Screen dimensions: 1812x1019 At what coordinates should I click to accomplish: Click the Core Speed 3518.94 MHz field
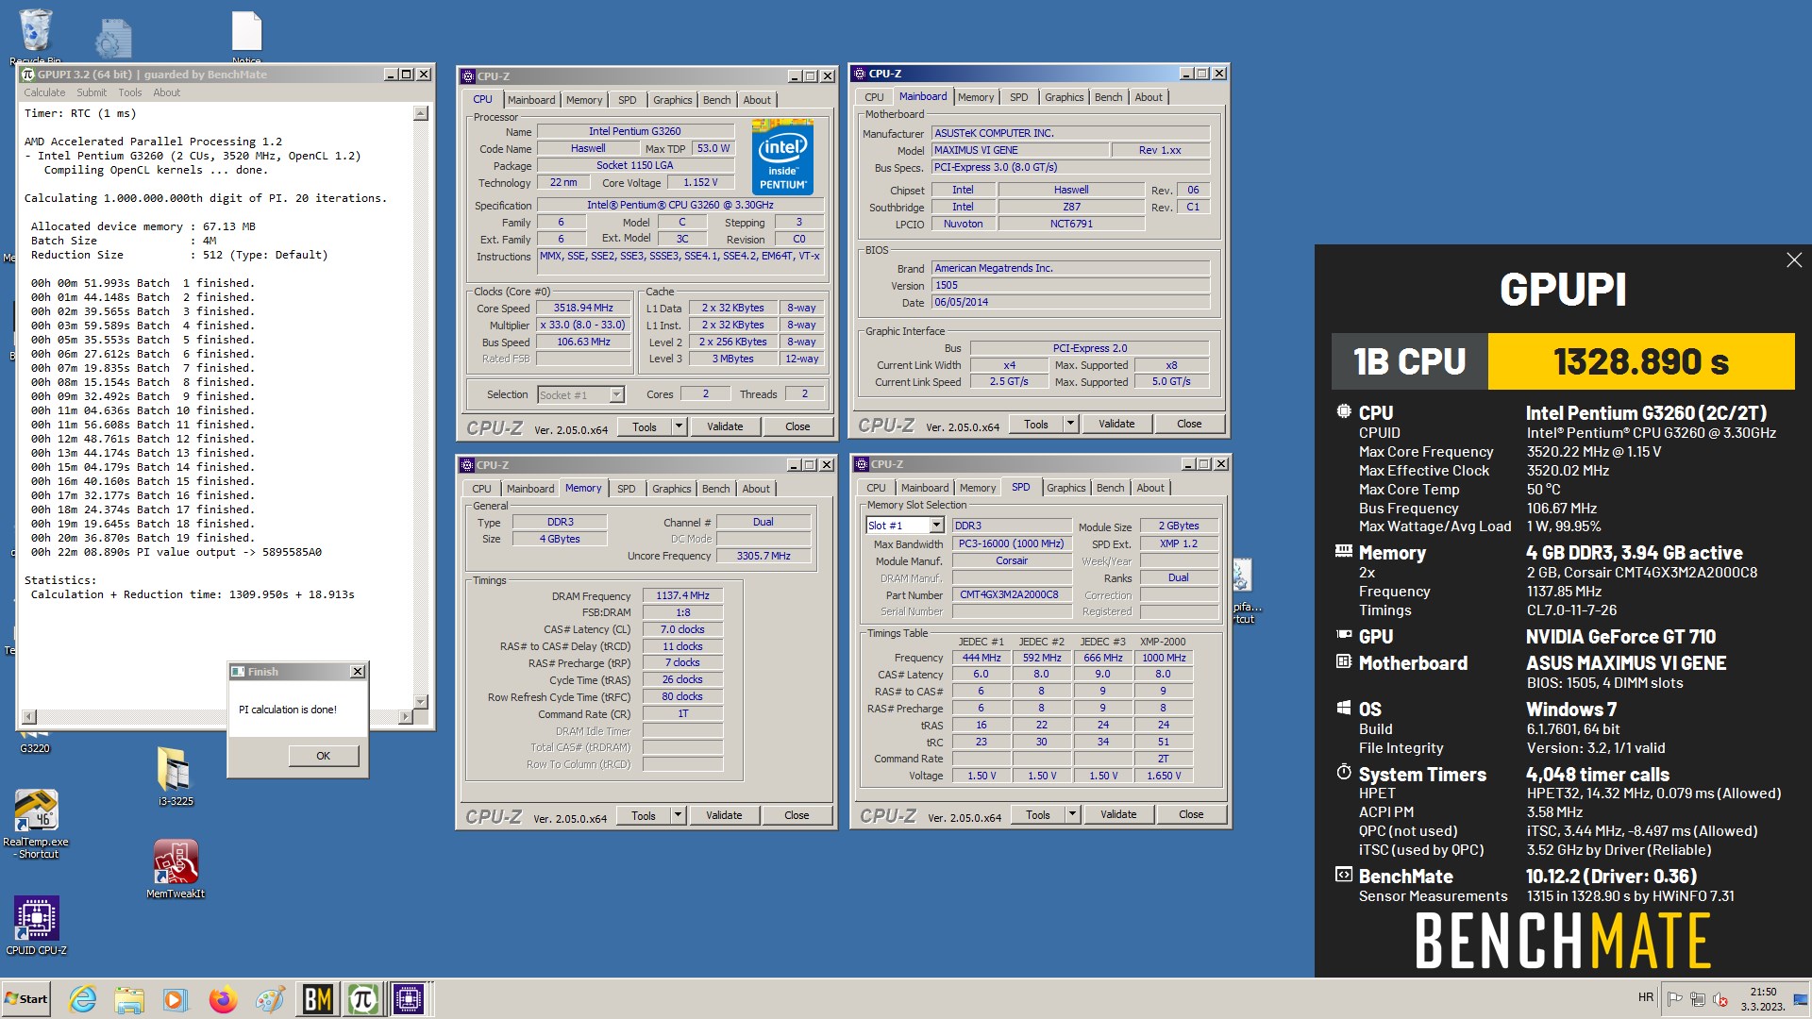pos(583,309)
